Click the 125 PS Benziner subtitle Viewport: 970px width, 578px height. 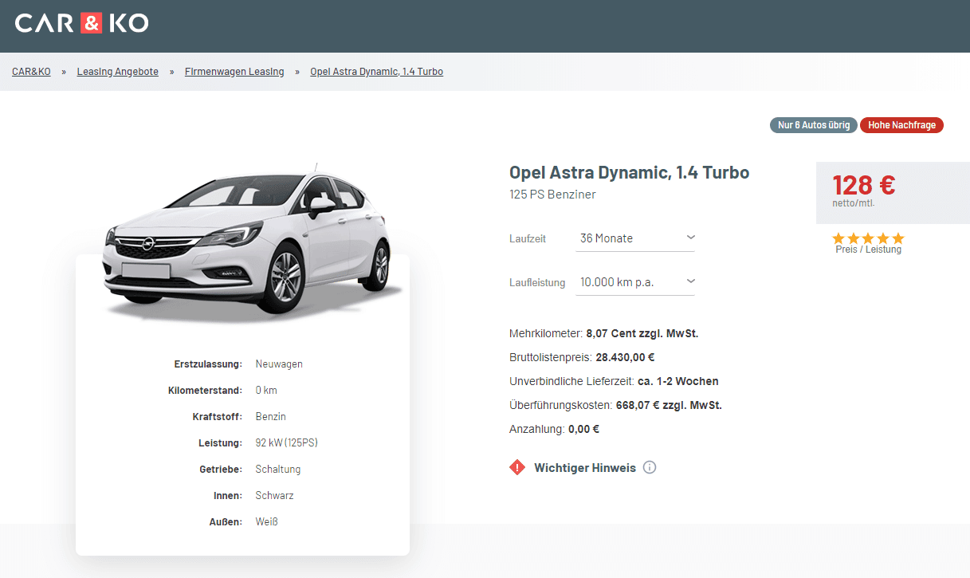(x=552, y=195)
